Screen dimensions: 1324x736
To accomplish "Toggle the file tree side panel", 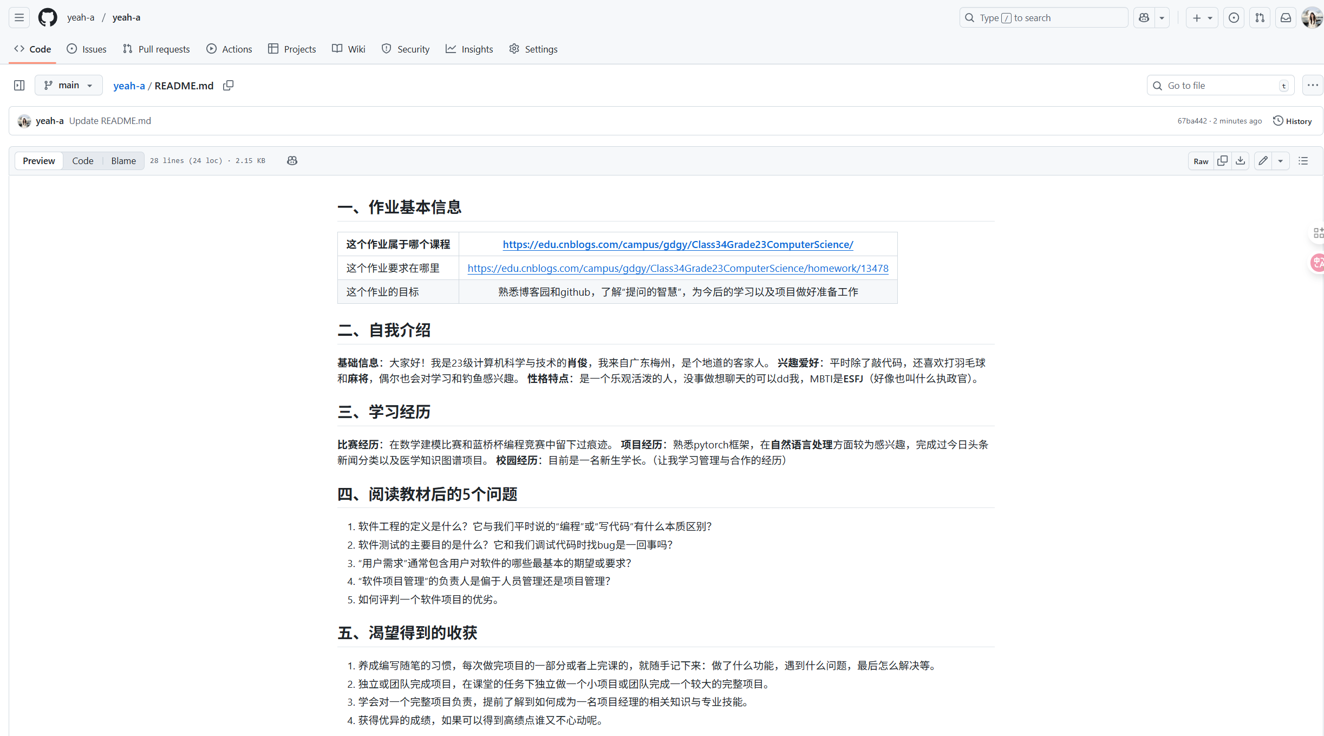I will (x=19, y=86).
